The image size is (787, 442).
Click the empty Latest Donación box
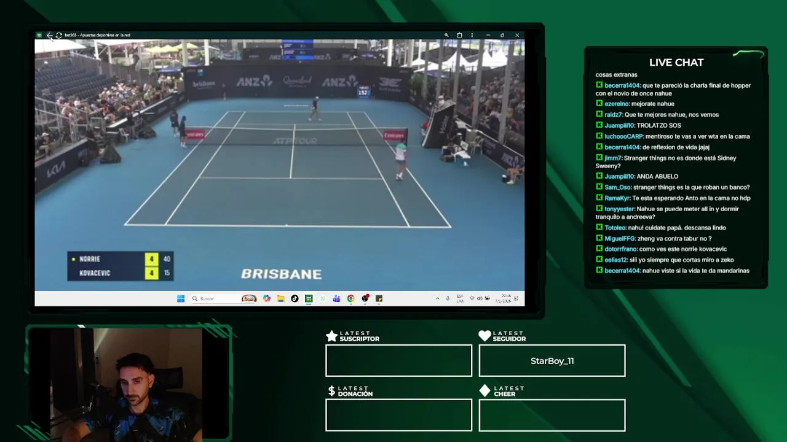click(398, 415)
